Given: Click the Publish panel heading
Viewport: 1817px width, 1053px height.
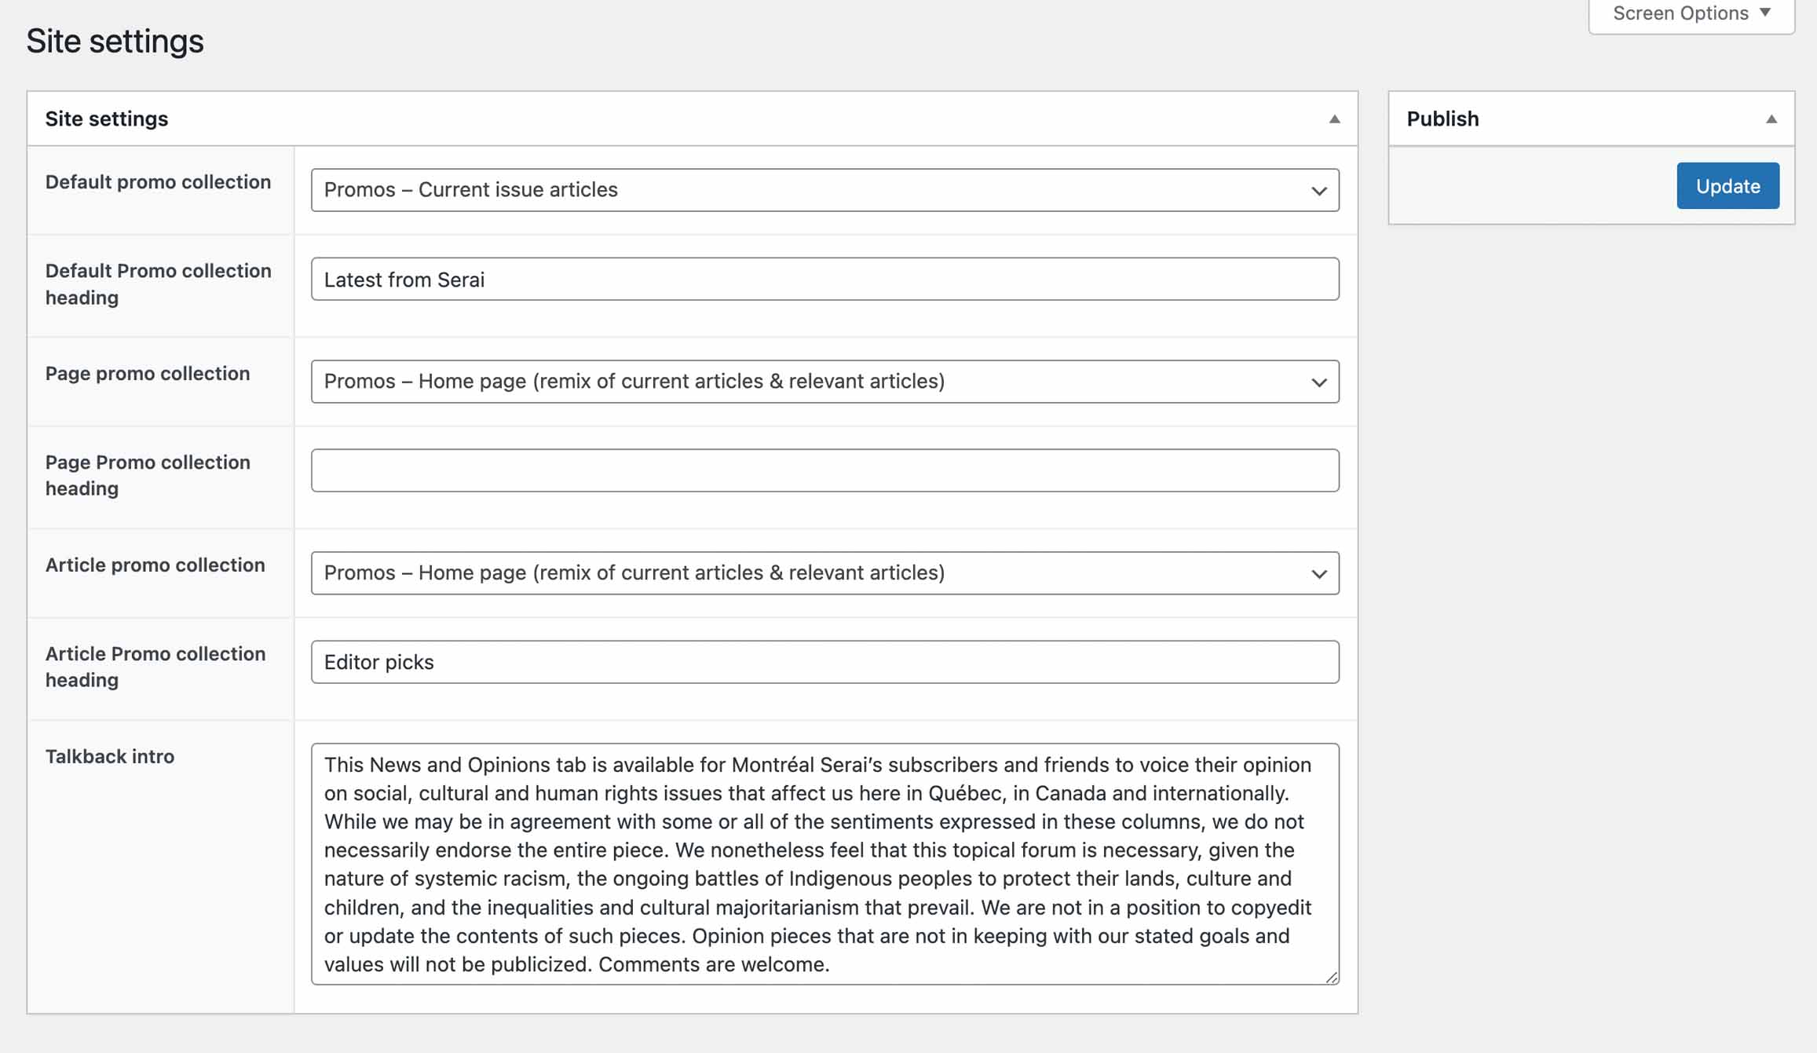Looking at the screenshot, I should (x=1442, y=119).
